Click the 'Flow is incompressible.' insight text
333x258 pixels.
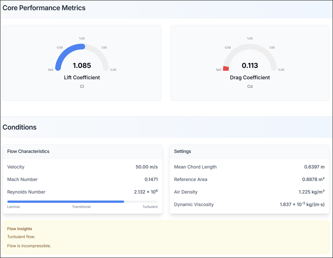pyautogui.click(x=29, y=246)
